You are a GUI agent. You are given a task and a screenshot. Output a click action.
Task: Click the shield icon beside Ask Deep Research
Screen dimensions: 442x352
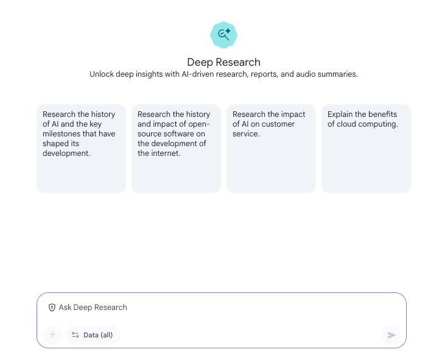52,308
